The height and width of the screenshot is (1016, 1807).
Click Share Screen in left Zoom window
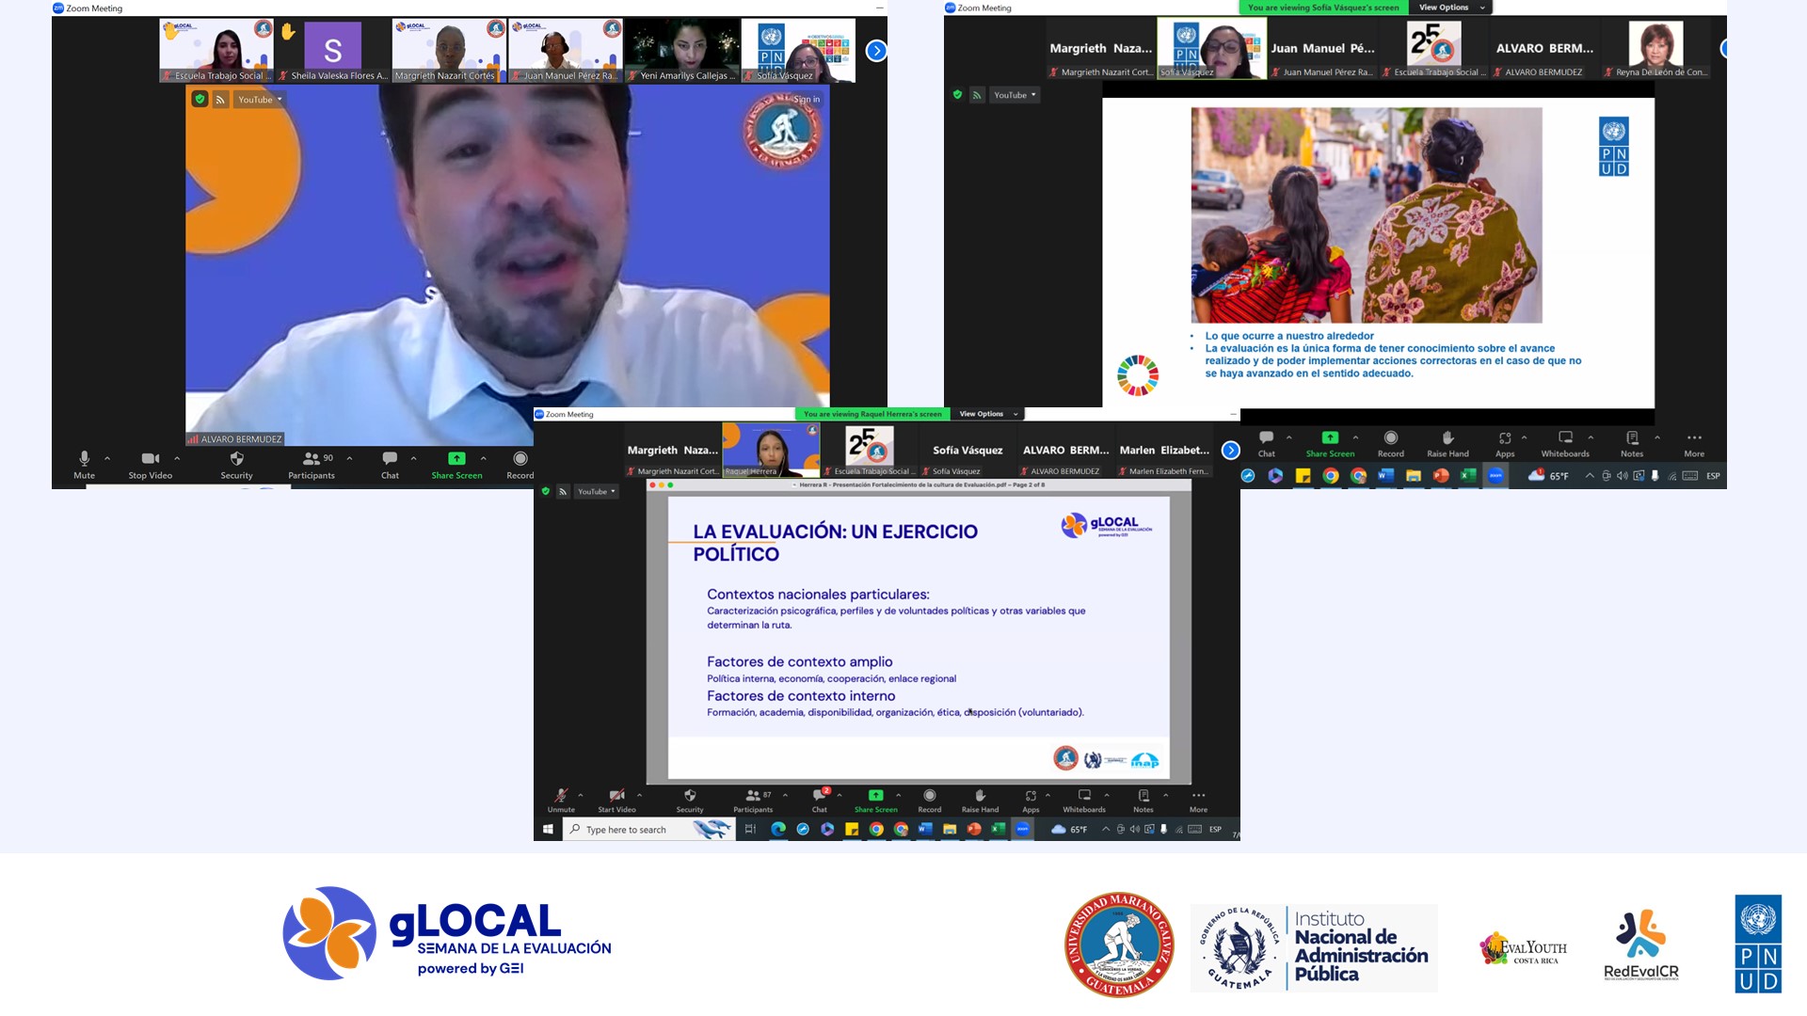(x=456, y=465)
